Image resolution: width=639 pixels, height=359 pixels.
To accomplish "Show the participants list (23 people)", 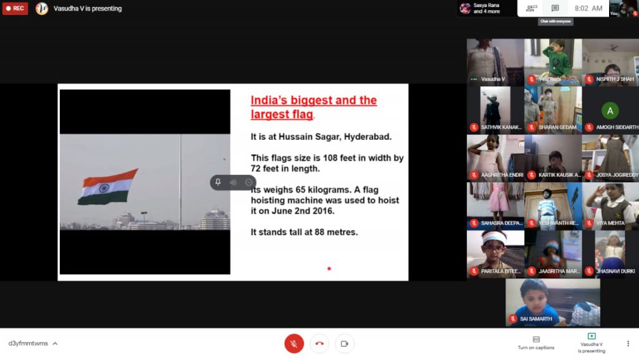I will pyautogui.click(x=531, y=8).
